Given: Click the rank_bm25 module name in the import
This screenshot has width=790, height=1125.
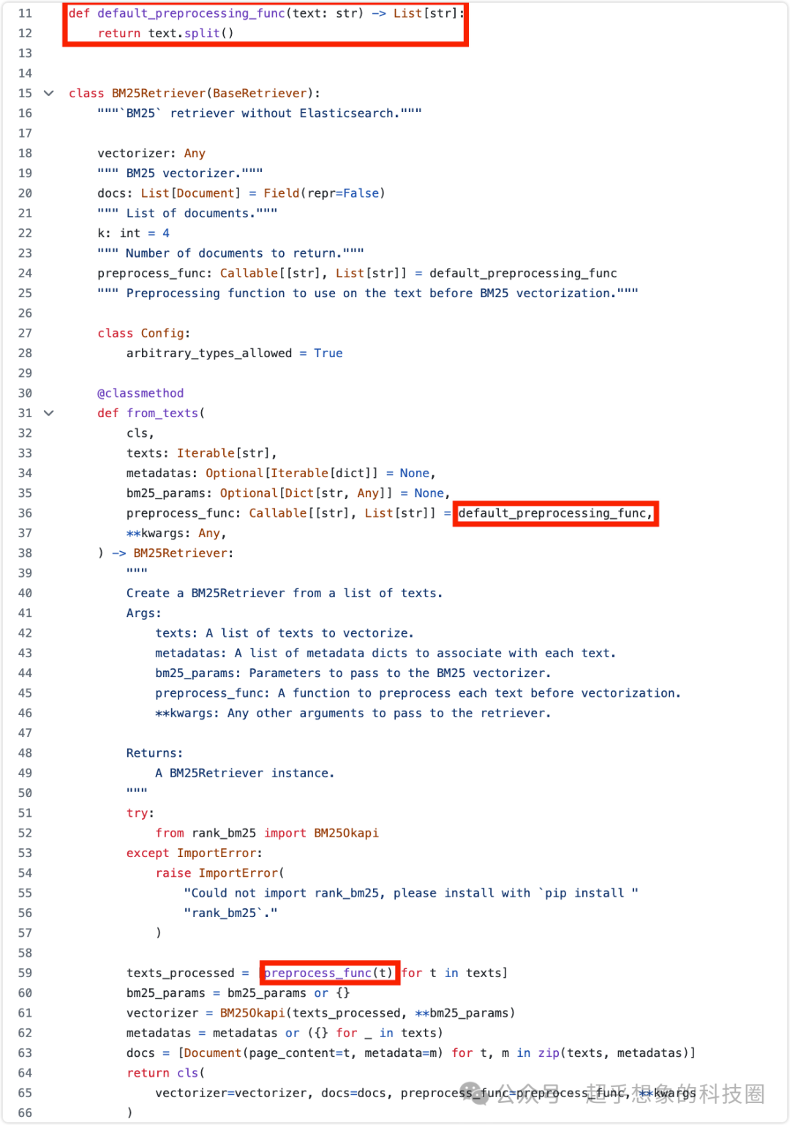Looking at the screenshot, I should point(224,833).
